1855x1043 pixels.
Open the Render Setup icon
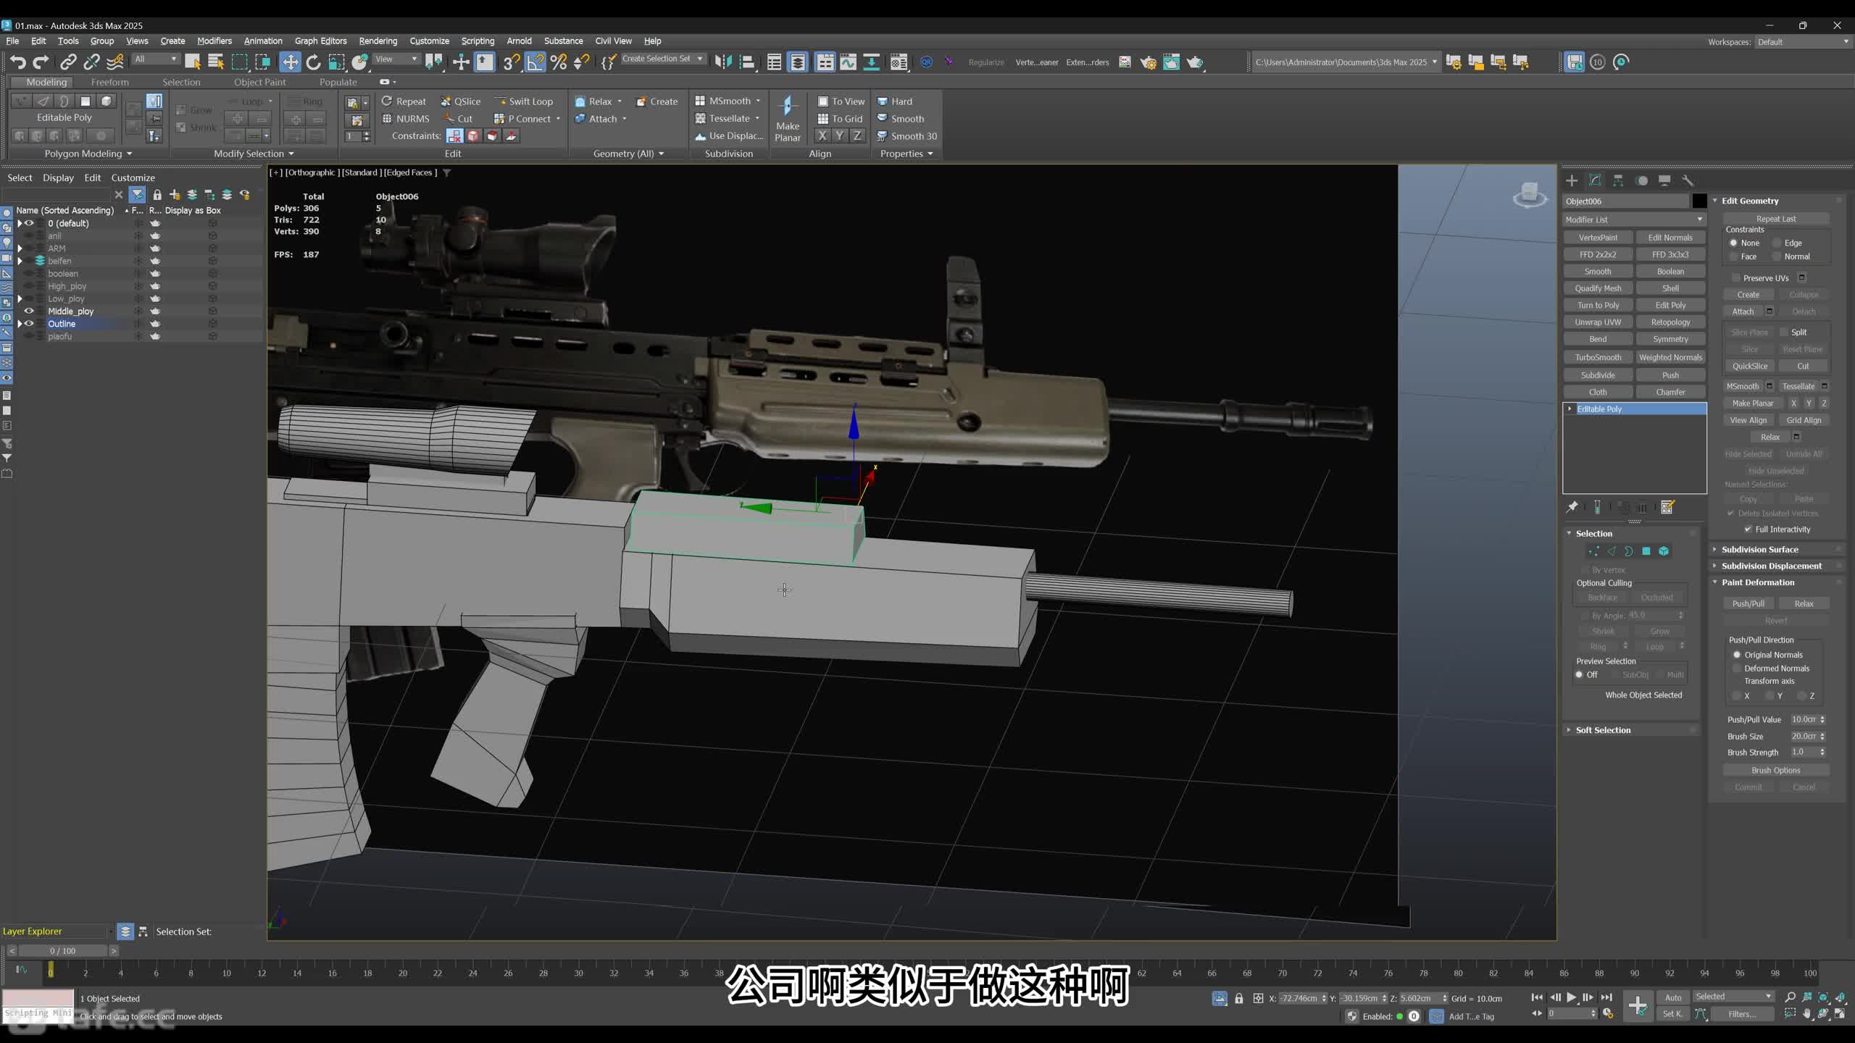click(1149, 62)
